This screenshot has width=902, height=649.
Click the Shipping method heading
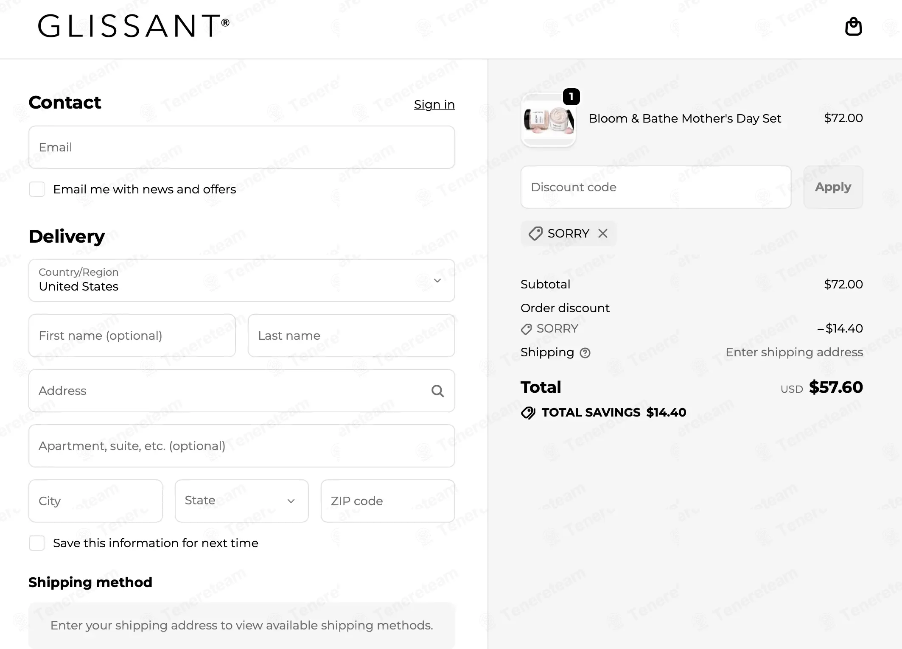tap(90, 582)
